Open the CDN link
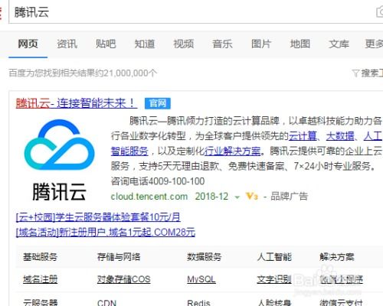The width and height of the screenshot is (383, 306). 106,302
